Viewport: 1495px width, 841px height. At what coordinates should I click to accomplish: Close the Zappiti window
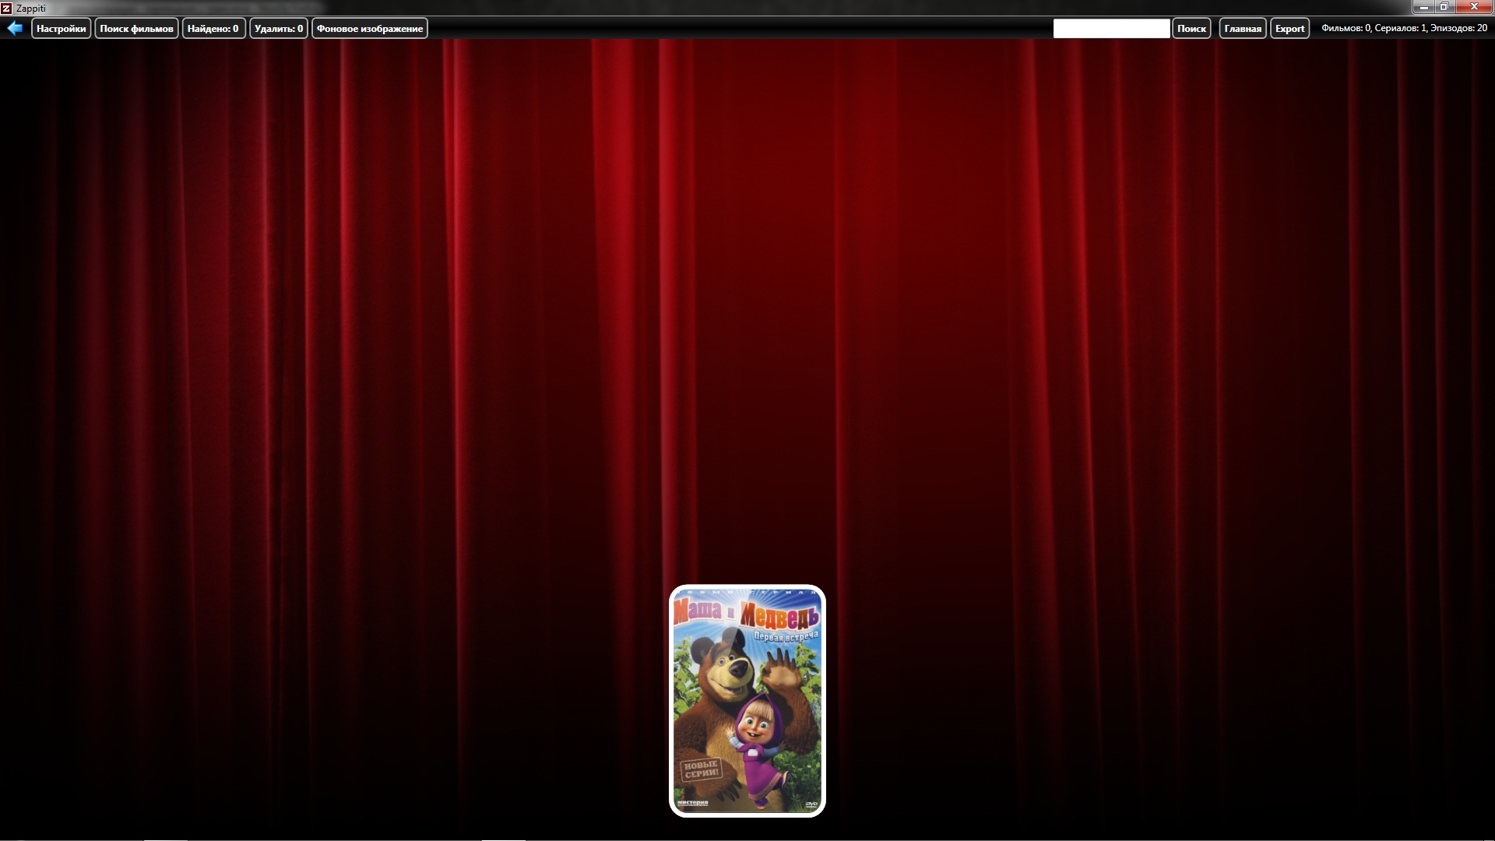click(x=1474, y=7)
